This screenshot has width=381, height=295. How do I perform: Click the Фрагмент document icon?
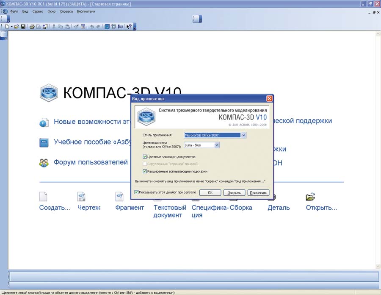point(119,197)
